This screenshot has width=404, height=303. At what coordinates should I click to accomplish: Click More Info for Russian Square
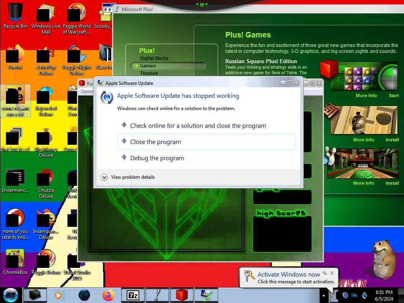(366, 95)
